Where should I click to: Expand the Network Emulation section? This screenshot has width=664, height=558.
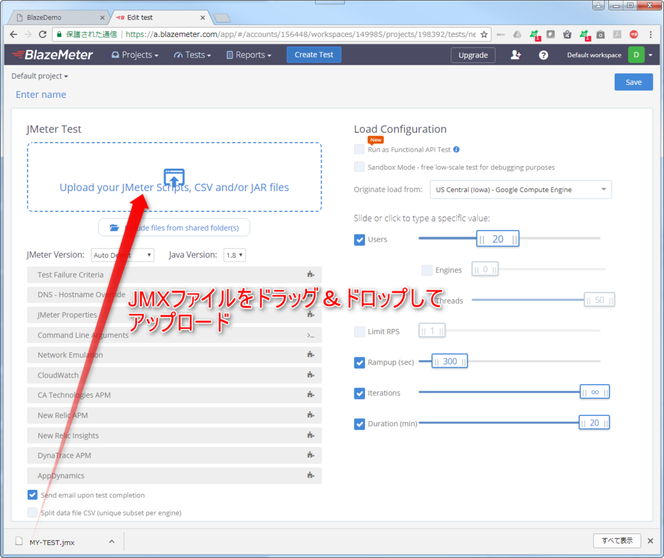(x=174, y=355)
